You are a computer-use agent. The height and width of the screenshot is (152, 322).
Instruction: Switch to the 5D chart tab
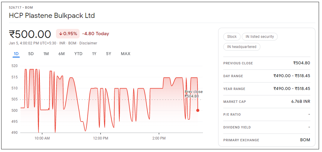31,54
